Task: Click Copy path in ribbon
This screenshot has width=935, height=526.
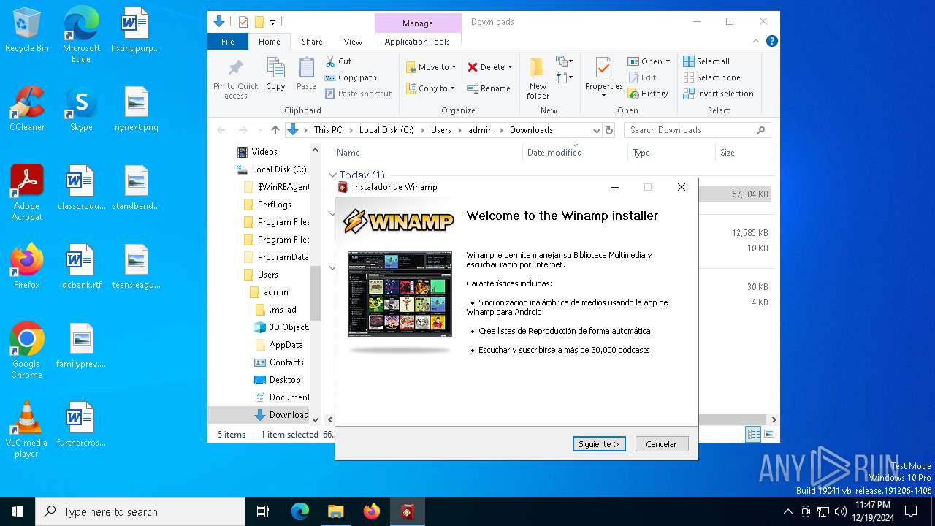Action: (x=351, y=77)
